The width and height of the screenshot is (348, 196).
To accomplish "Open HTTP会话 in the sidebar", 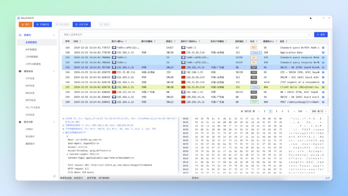I will pos(30,100).
